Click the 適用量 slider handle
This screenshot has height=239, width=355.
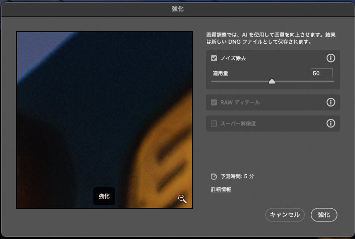point(272,81)
